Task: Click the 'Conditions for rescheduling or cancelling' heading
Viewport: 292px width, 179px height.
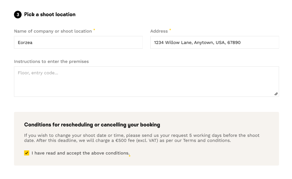Action: [92, 125]
